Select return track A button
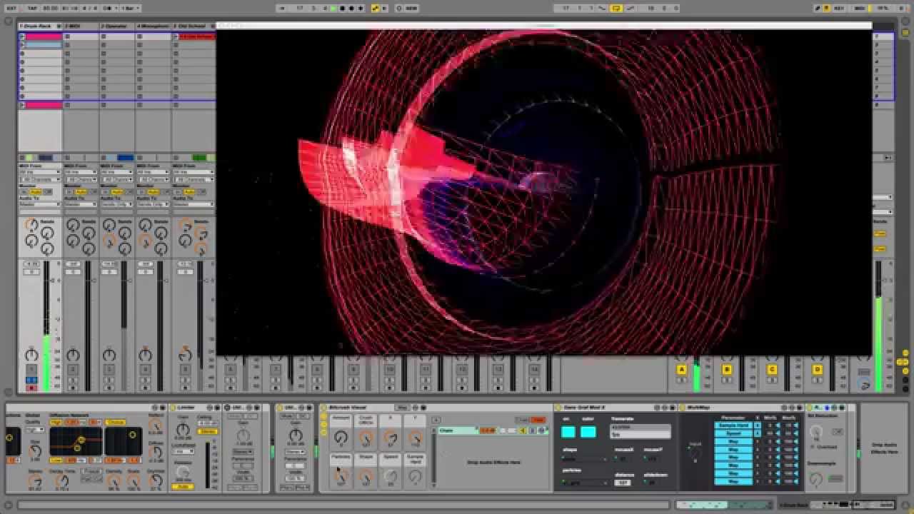Image resolution: width=914 pixels, height=514 pixels. click(x=681, y=369)
